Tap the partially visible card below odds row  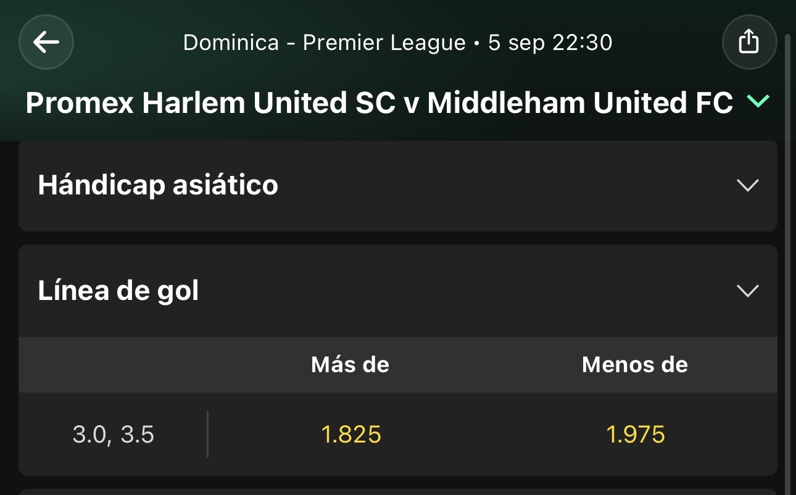(398, 492)
